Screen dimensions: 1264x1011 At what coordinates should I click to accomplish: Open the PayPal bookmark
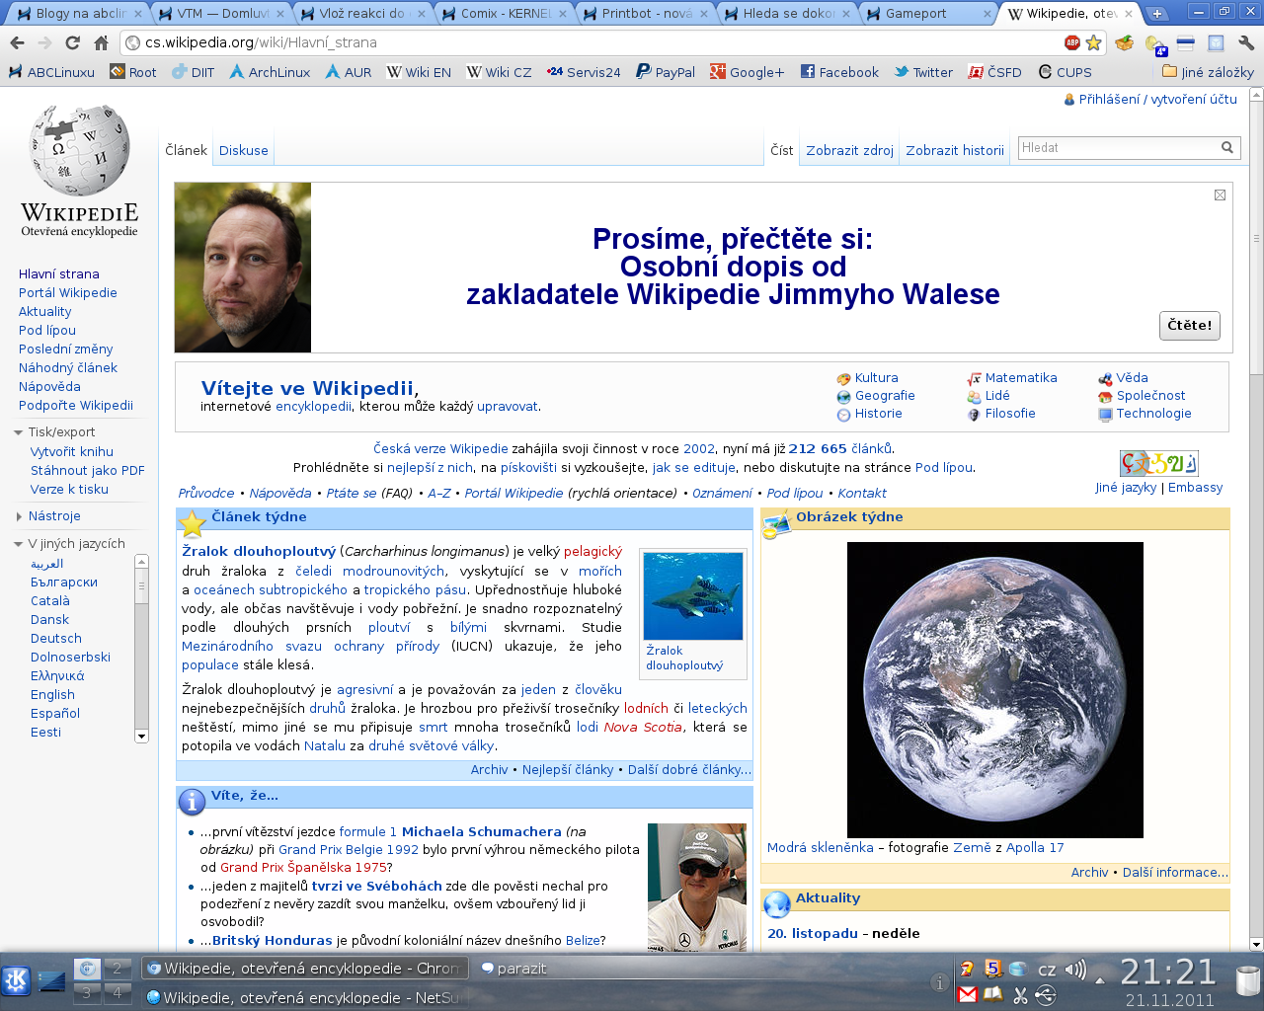coord(666,72)
